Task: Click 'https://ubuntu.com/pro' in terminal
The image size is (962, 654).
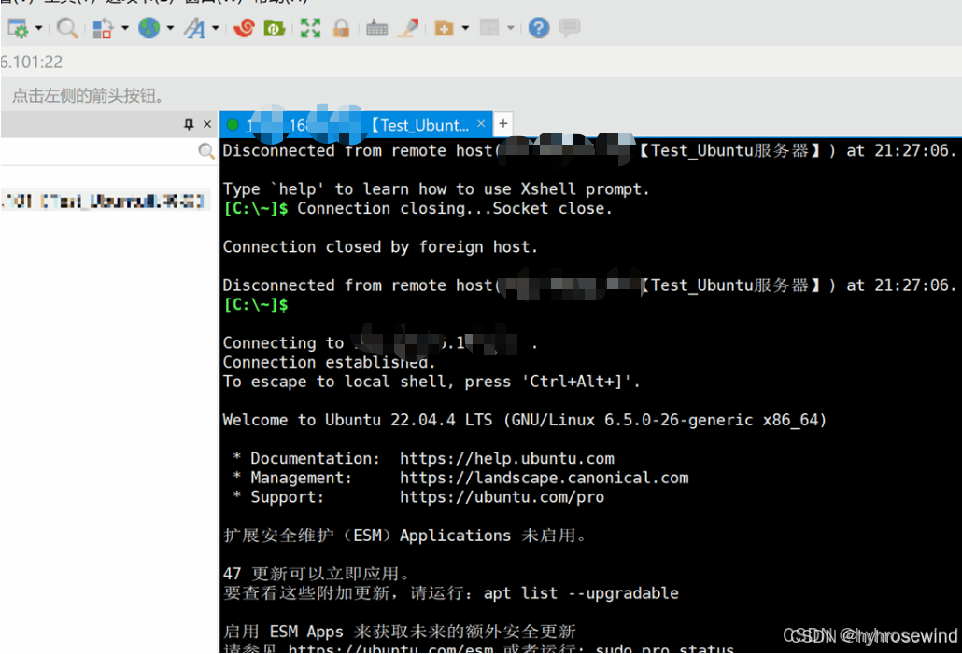Action: coord(502,497)
